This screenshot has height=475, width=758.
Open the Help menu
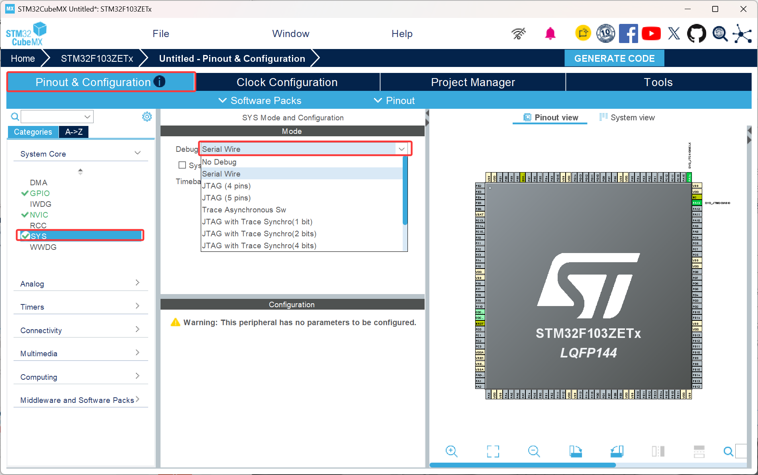pyautogui.click(x=402, y=34)
